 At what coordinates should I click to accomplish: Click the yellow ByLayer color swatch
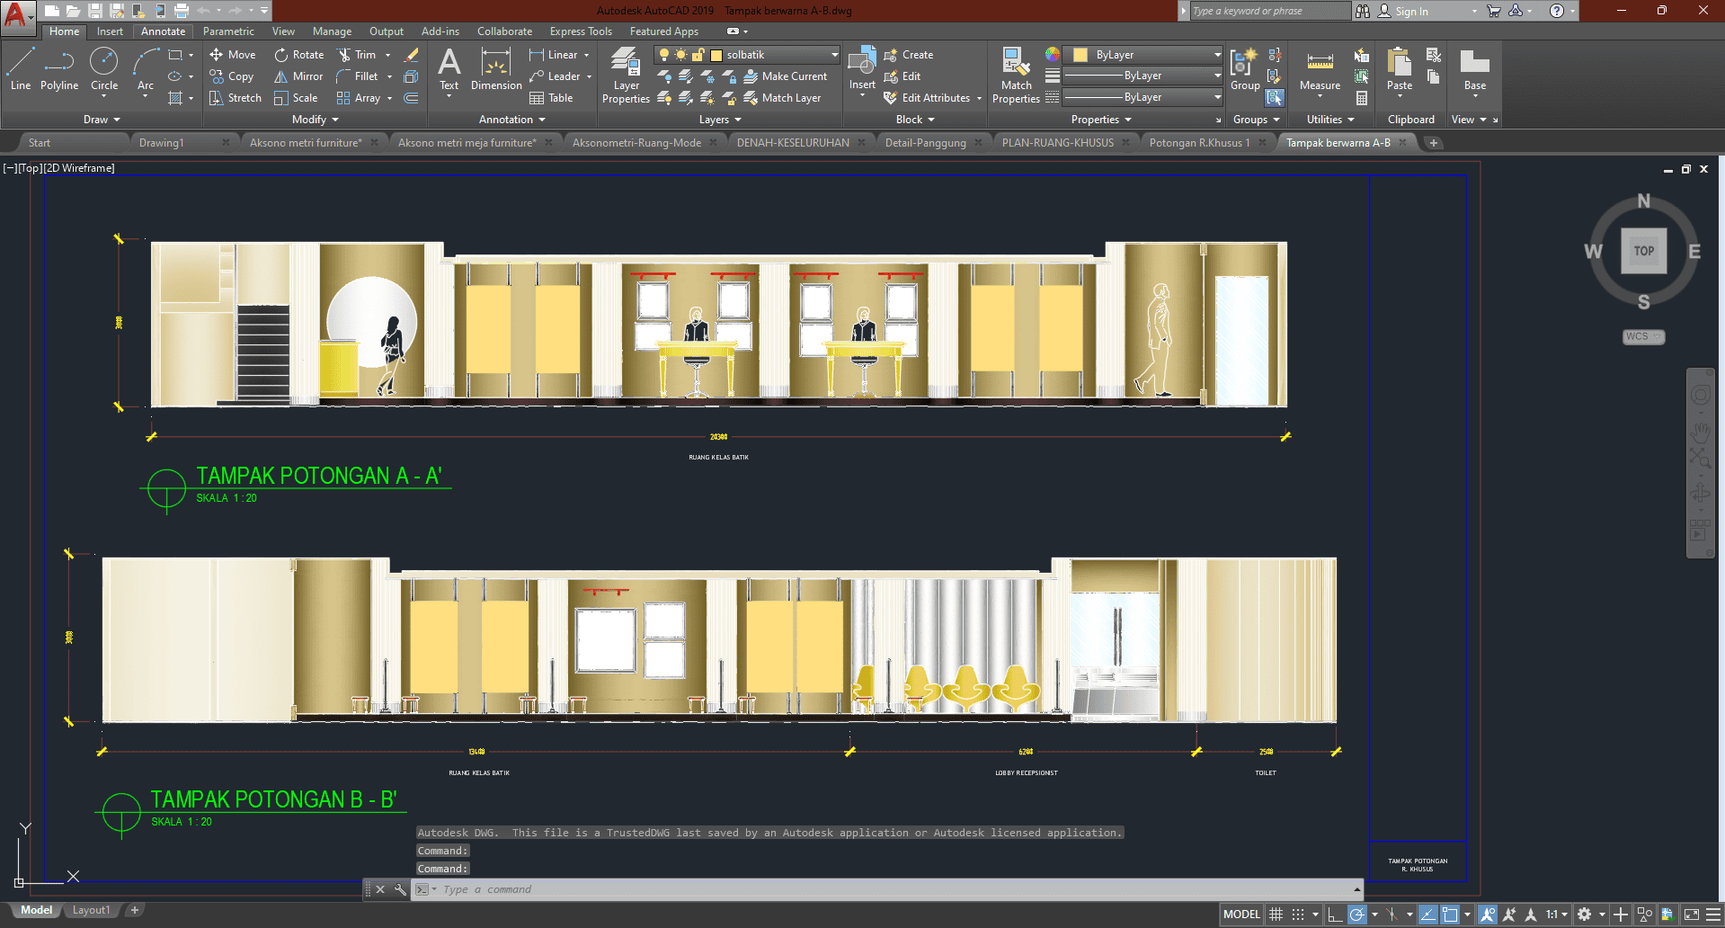[x=1080, y=55]
